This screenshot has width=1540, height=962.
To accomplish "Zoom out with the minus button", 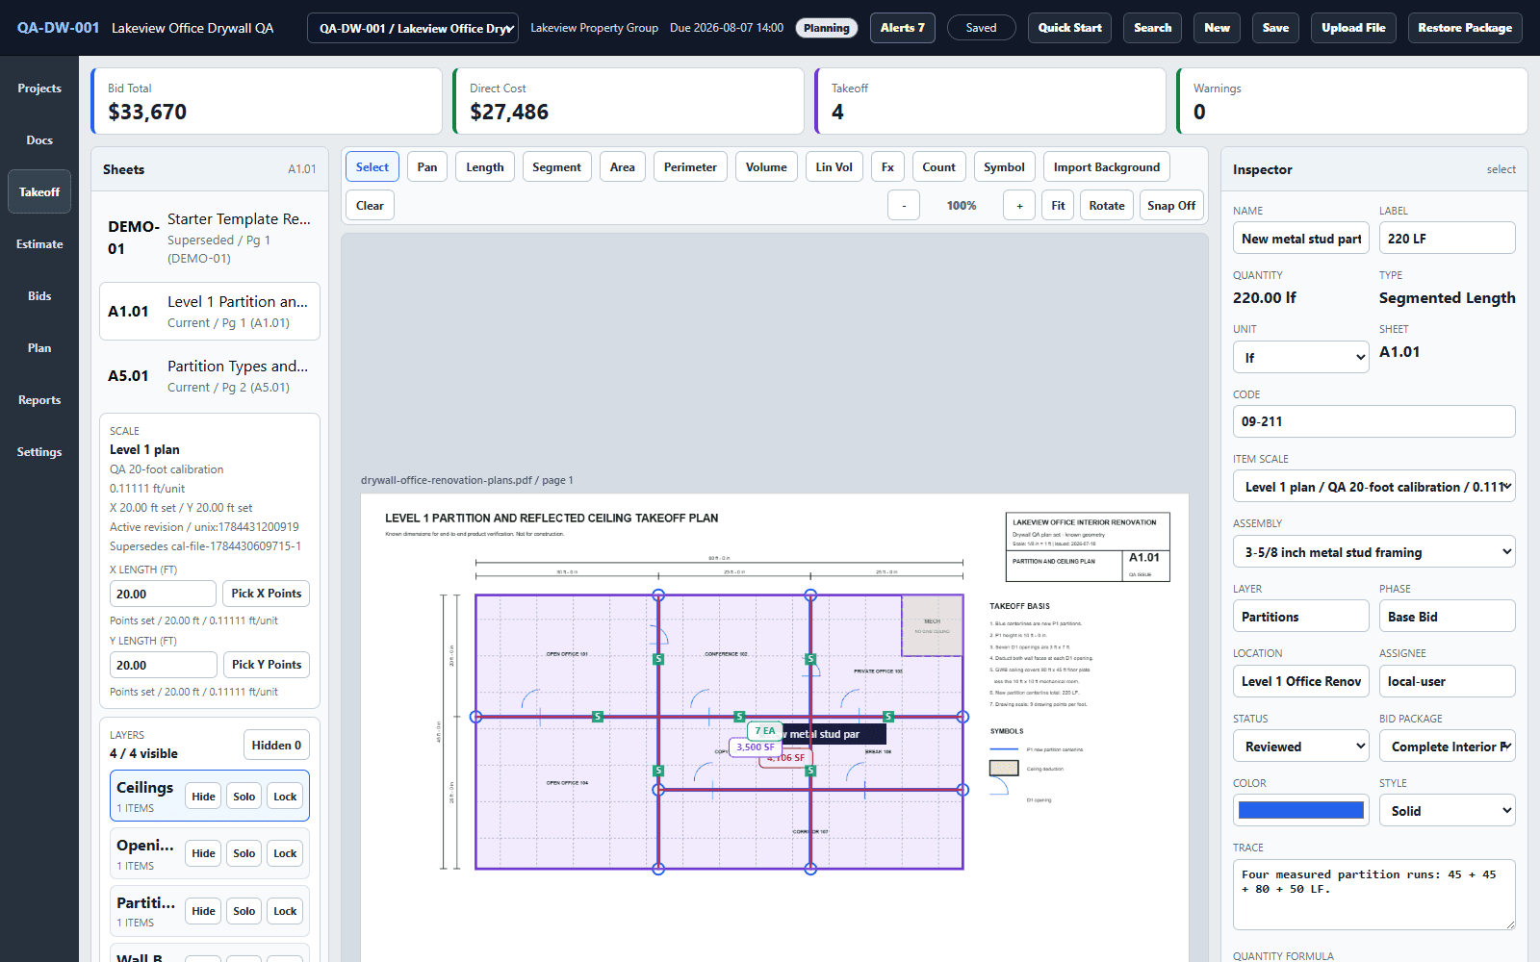I will (x=904, y=206).
